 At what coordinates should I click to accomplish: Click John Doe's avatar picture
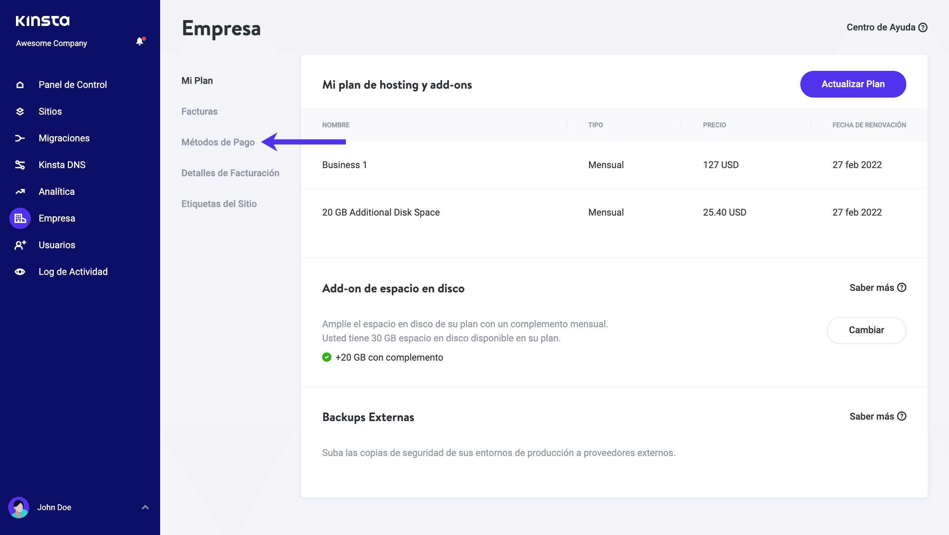[19, 507]
